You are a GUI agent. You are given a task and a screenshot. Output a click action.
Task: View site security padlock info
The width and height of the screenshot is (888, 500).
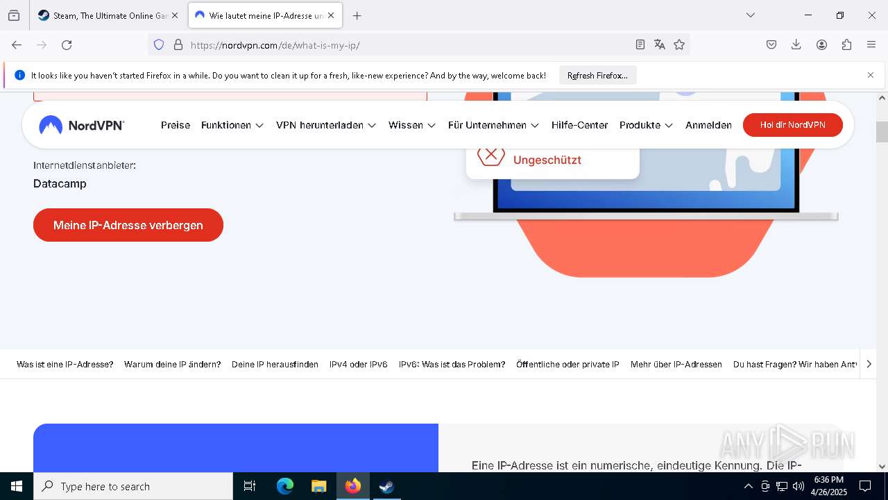pyautogui.click(x=178, y=44)
